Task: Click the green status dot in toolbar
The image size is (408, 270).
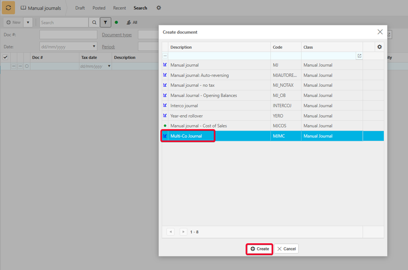Action: pos(116,23)
